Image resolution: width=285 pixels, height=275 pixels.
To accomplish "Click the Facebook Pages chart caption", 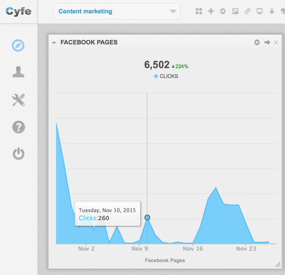I will 165,260.
